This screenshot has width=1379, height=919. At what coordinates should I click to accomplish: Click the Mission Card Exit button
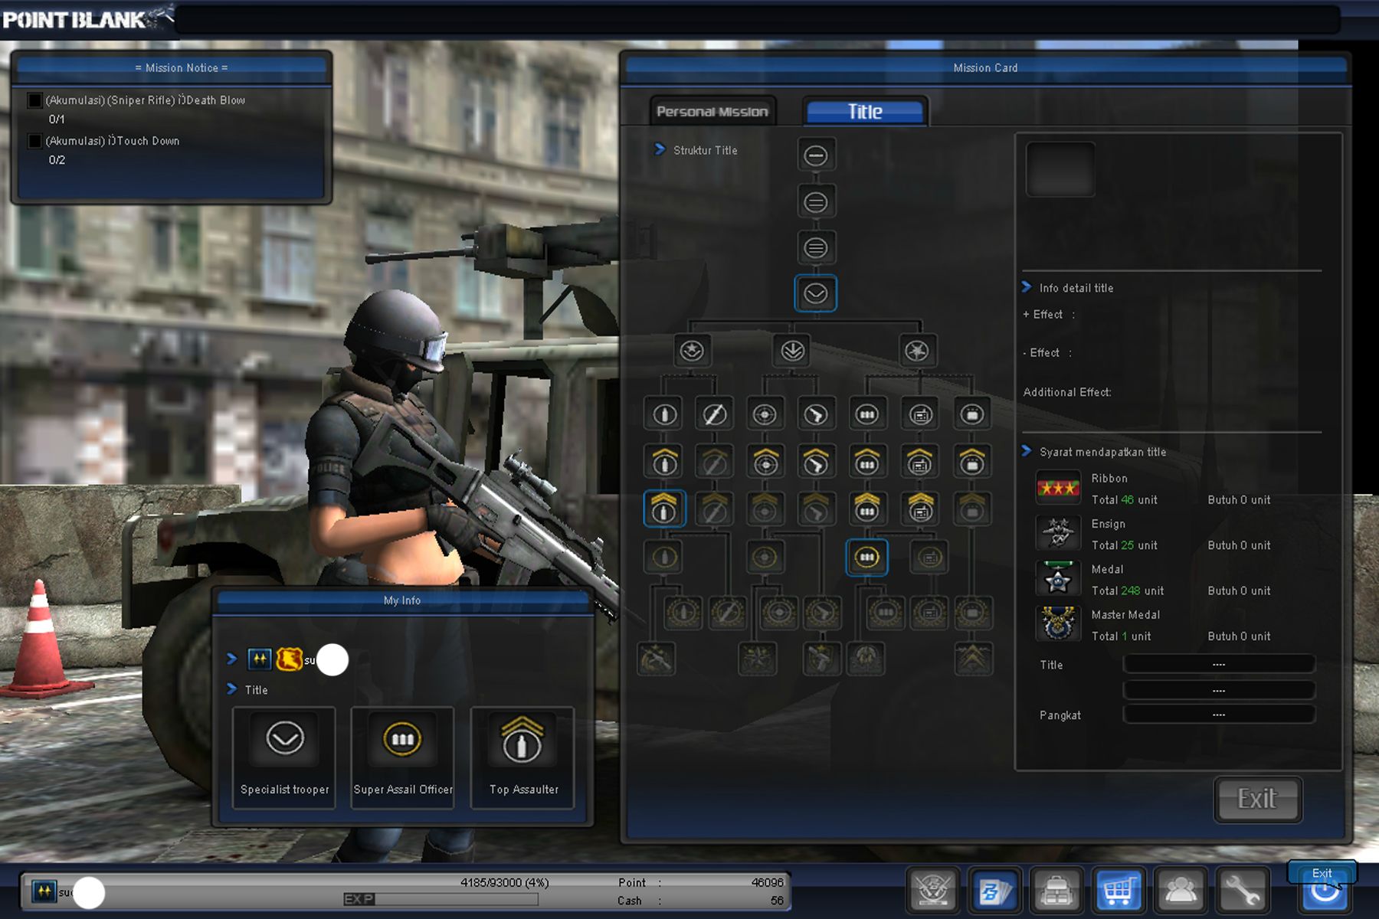click(1257, 800)
